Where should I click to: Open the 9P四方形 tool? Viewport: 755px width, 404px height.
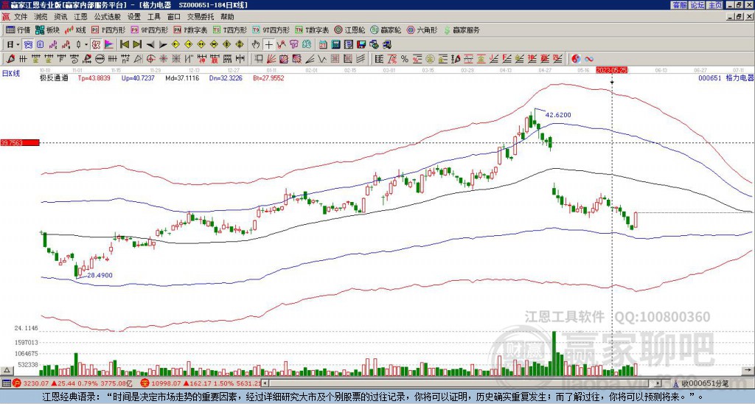tap(149, 29)
